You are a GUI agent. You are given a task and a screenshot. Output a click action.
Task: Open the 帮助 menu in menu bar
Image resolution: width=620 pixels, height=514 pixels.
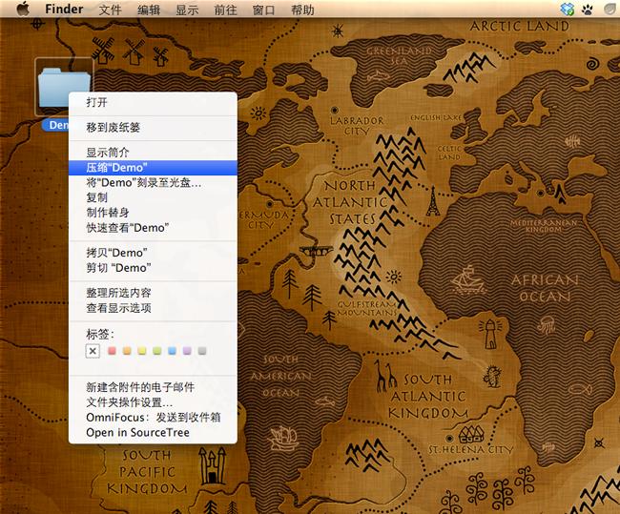click(x=302, y=10)
